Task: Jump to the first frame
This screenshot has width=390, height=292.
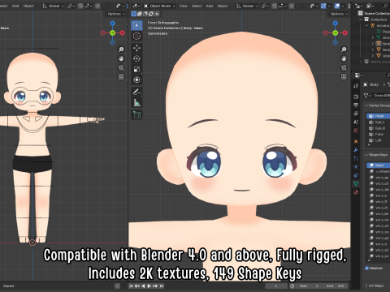Action: (131, 286)
